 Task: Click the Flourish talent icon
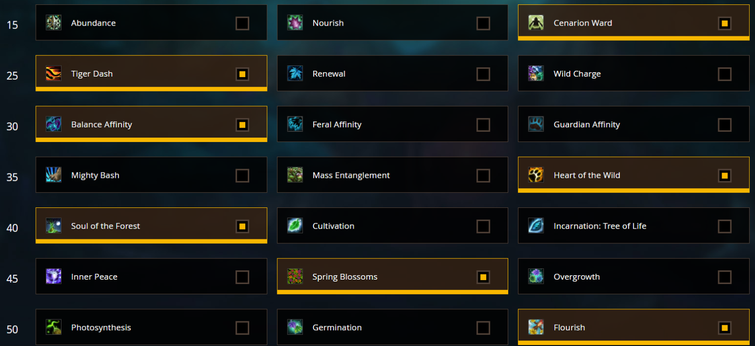tap(536, 327)
